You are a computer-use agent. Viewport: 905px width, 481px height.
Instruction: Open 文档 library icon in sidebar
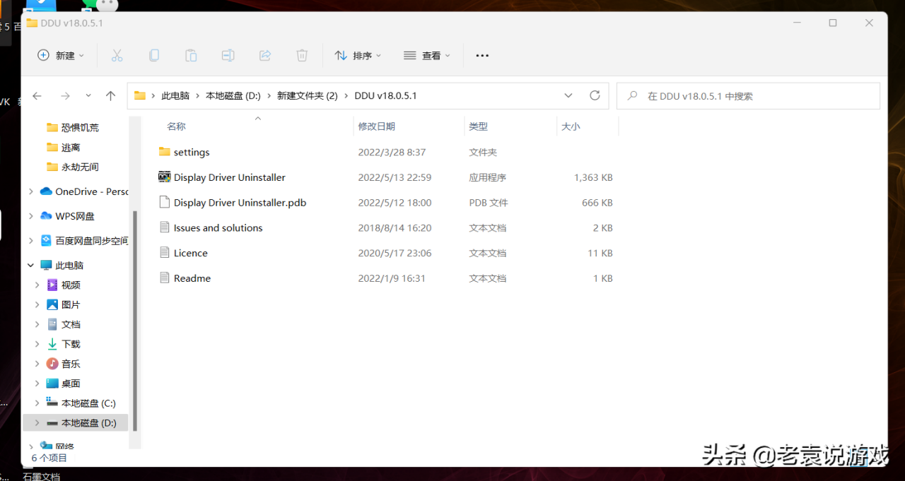click(52, 324)
